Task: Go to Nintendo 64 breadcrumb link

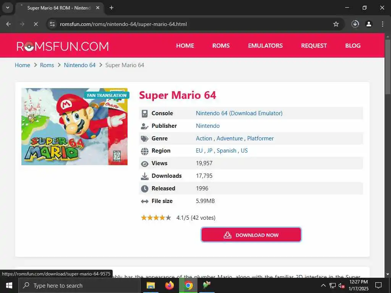Action: point(79,65)
